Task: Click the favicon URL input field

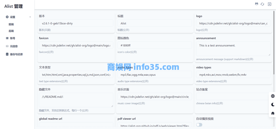Action: [76, 45]
